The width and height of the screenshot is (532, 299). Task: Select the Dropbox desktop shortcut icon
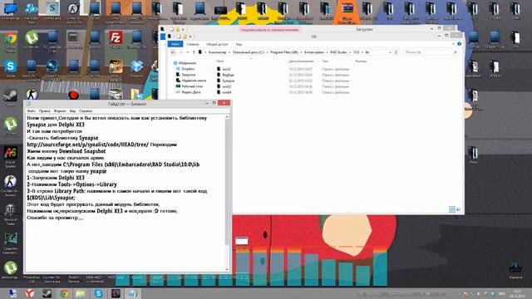[136, 66]
